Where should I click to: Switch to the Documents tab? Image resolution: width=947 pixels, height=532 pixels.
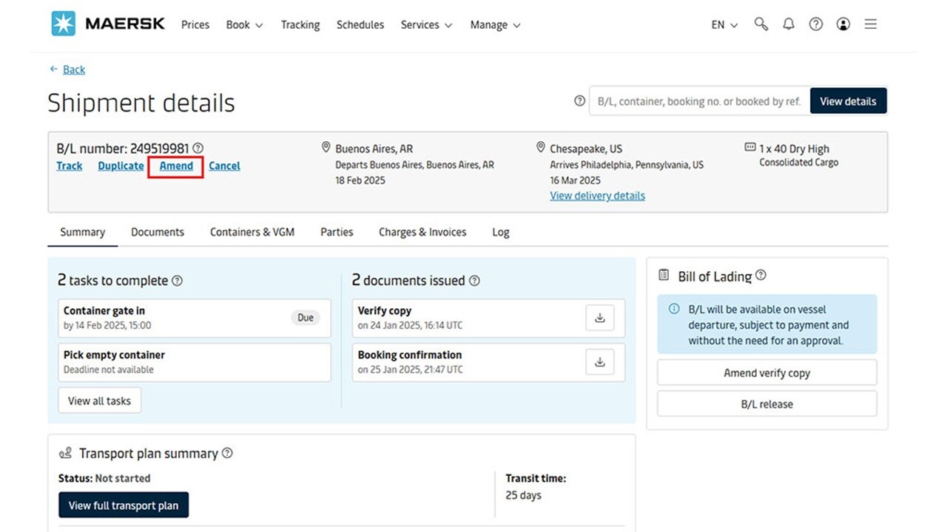157,231
